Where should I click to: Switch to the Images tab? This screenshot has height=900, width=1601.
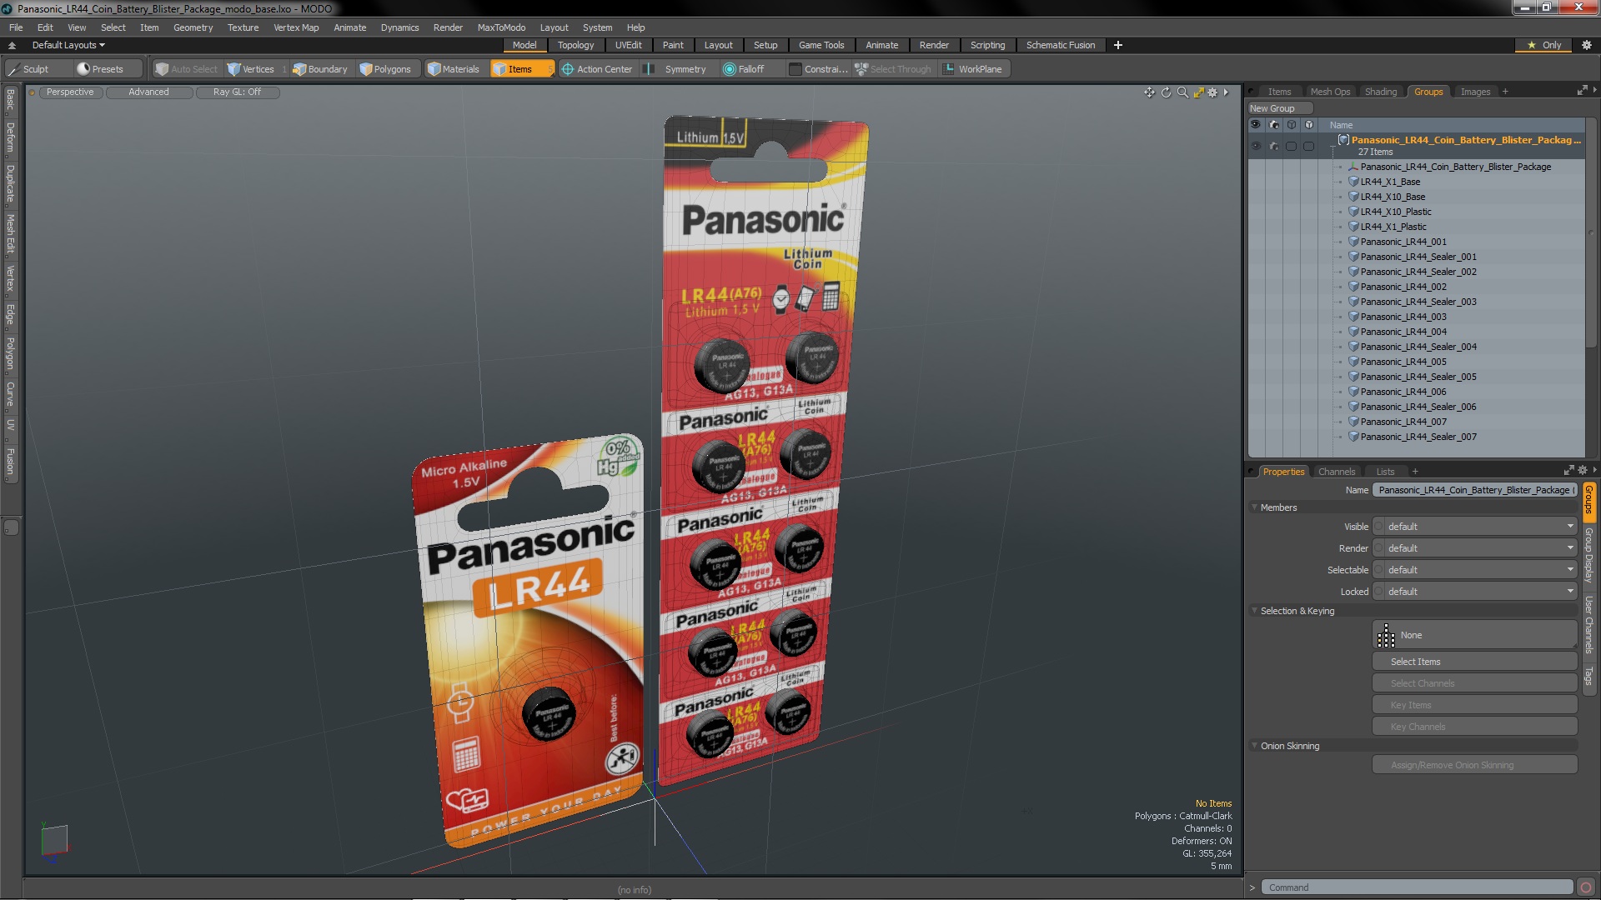1474,92
